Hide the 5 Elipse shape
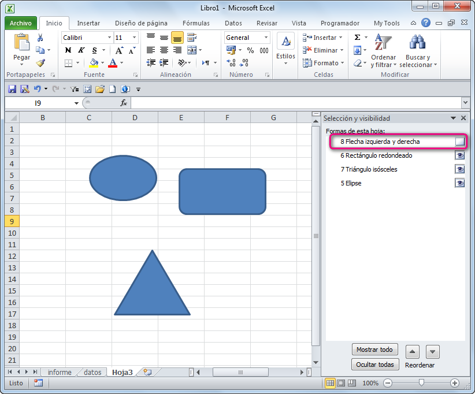This screenshot has width=475, height=394. (459, 183)
